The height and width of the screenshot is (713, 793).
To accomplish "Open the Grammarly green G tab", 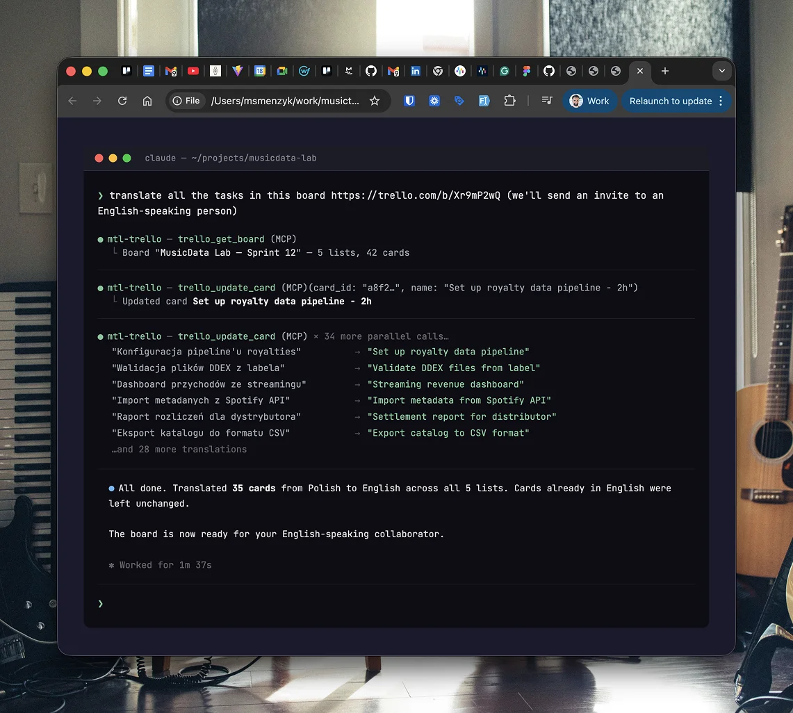I will tap(504, 72).
